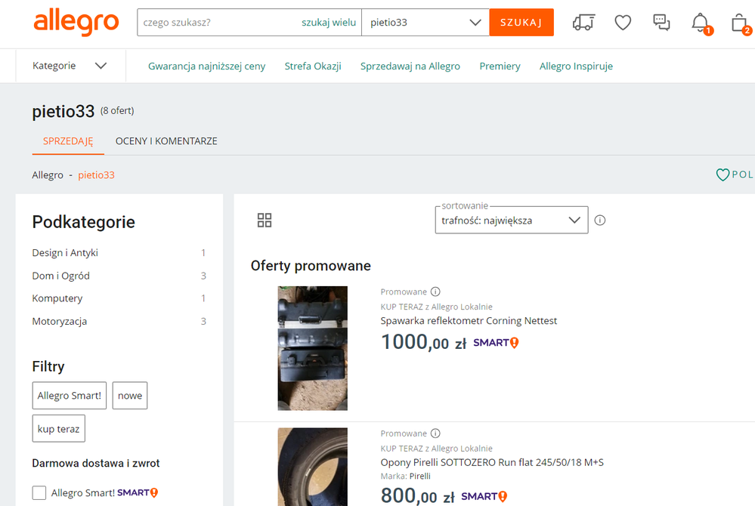Viewport: 755px width, 506px height.
Task: Click heart icon to follow seller
Action: click(723, 174)
